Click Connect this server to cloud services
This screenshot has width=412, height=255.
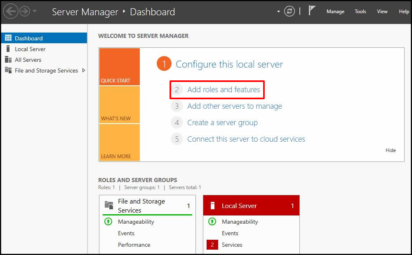click(x=246, y=139)
